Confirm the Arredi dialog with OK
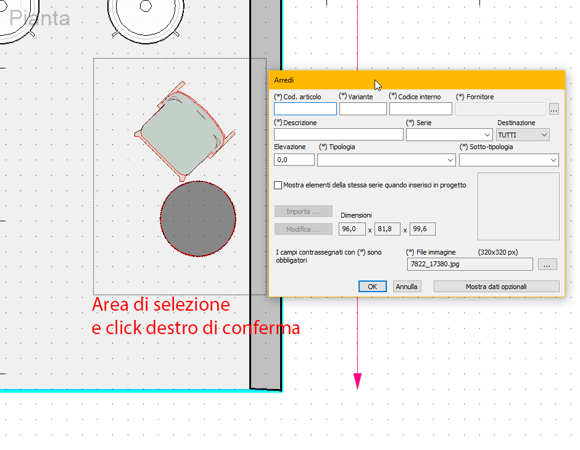Image resolution: width=580 pixels, height=450 pixels. point(373,286)
